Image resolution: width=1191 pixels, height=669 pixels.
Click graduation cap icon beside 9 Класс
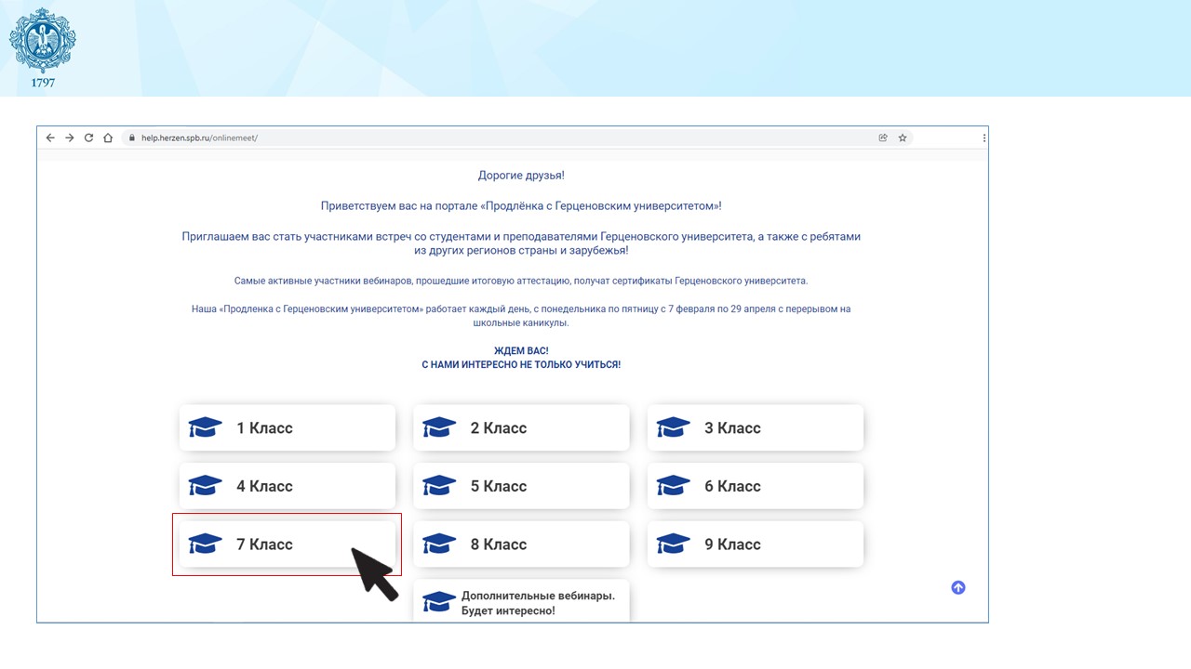674,544
